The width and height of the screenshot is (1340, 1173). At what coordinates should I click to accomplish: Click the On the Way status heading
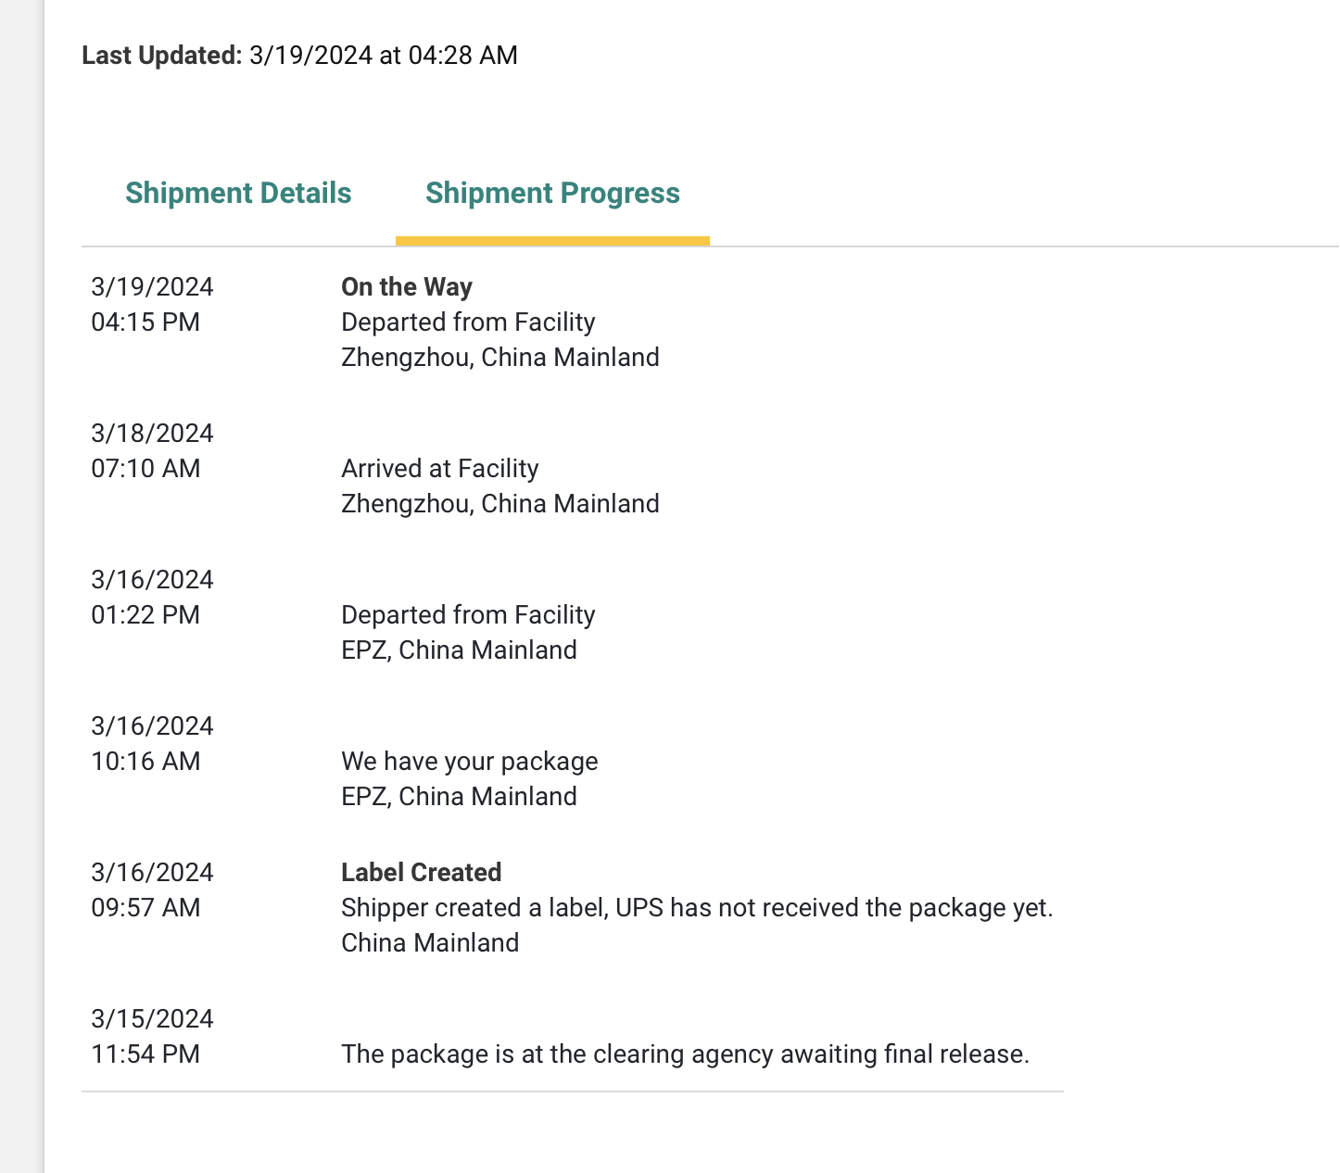point(407,287)
